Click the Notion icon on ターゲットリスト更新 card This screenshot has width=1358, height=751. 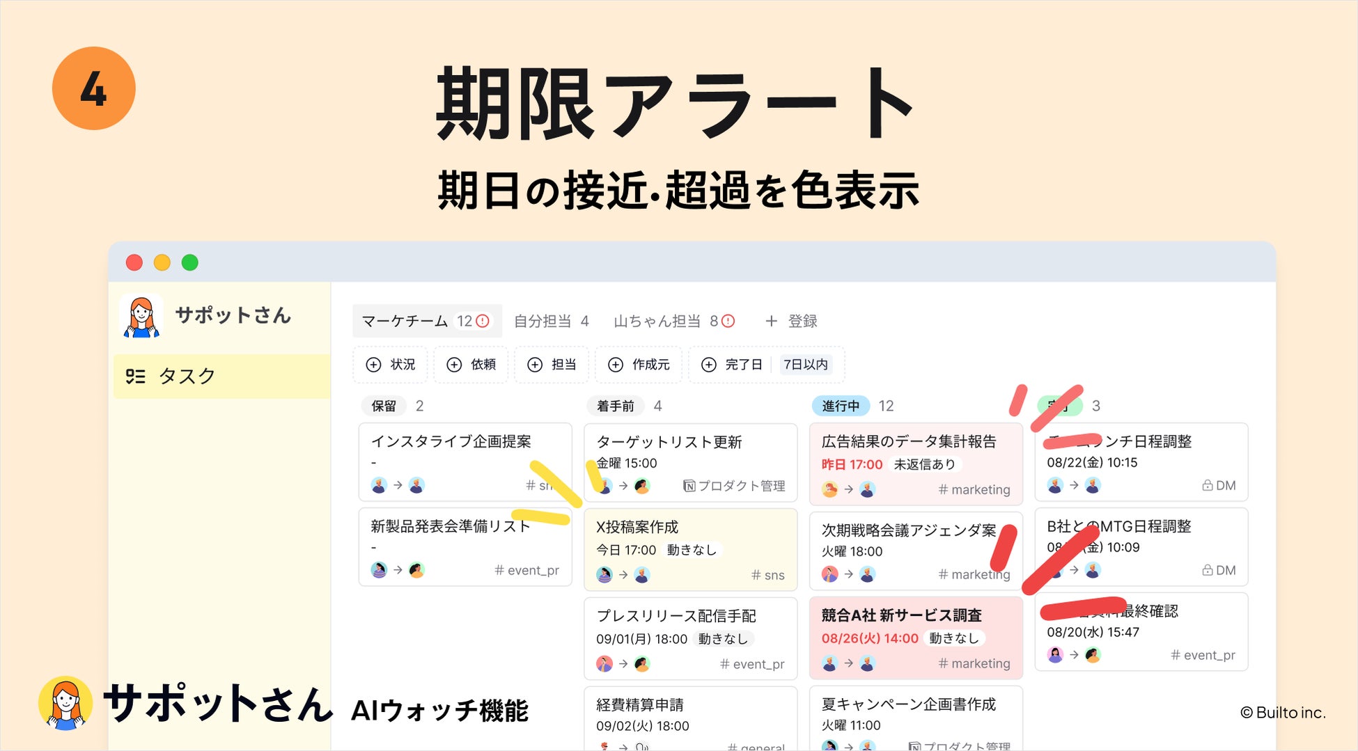tap(689, 486)
